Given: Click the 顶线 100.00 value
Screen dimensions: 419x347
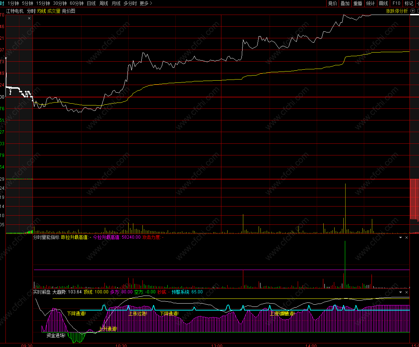Looking at the screenshot, I should tap(96, 292).
